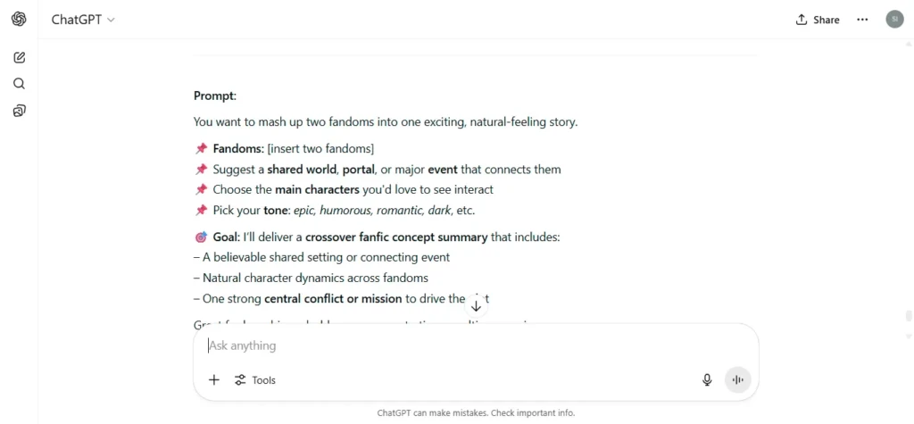The height and width of the screenshot is (424, 914).
Task: Click the Share button
Action: click(x=818, y=20)
